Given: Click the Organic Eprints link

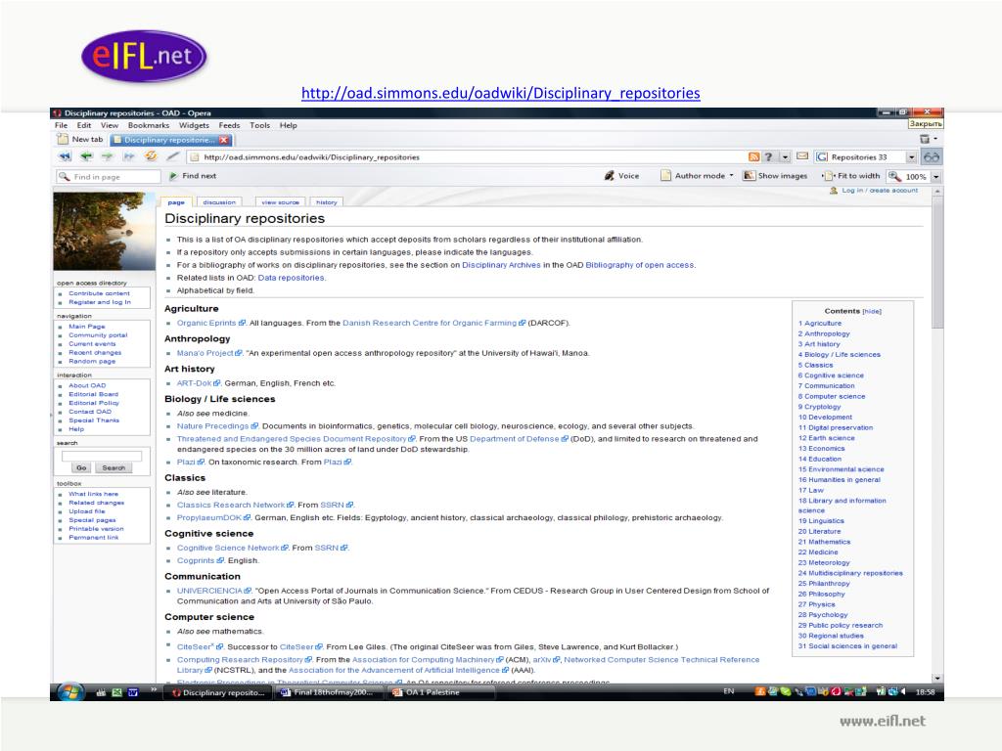Looking at the screenshot, I should coord(206,323).
